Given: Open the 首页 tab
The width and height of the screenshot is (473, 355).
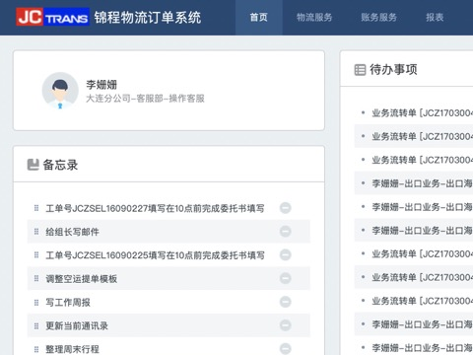Looking at the screenshot, I should 259,18.
